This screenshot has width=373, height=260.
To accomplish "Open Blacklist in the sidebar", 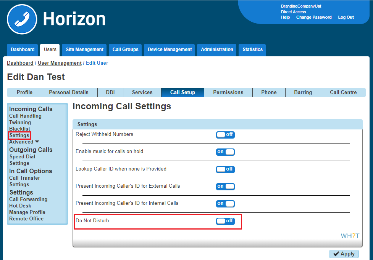I will 19,129.
